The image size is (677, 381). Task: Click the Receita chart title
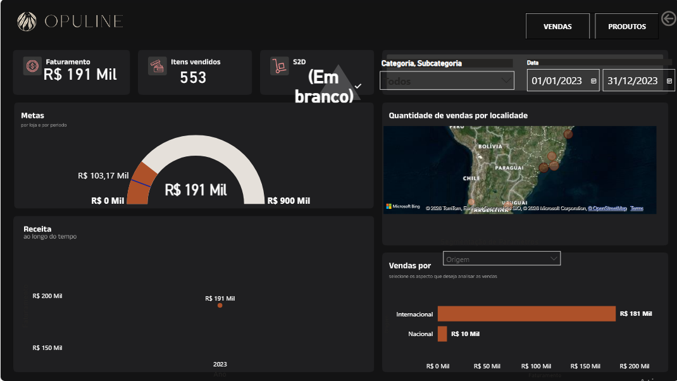(37, 229)
